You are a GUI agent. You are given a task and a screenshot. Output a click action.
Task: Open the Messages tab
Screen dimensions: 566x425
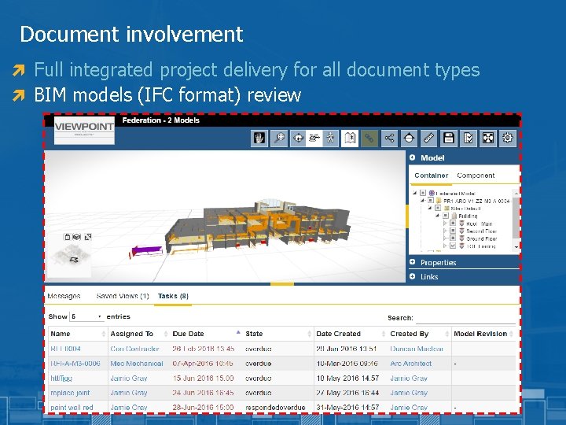click(64, 296)
